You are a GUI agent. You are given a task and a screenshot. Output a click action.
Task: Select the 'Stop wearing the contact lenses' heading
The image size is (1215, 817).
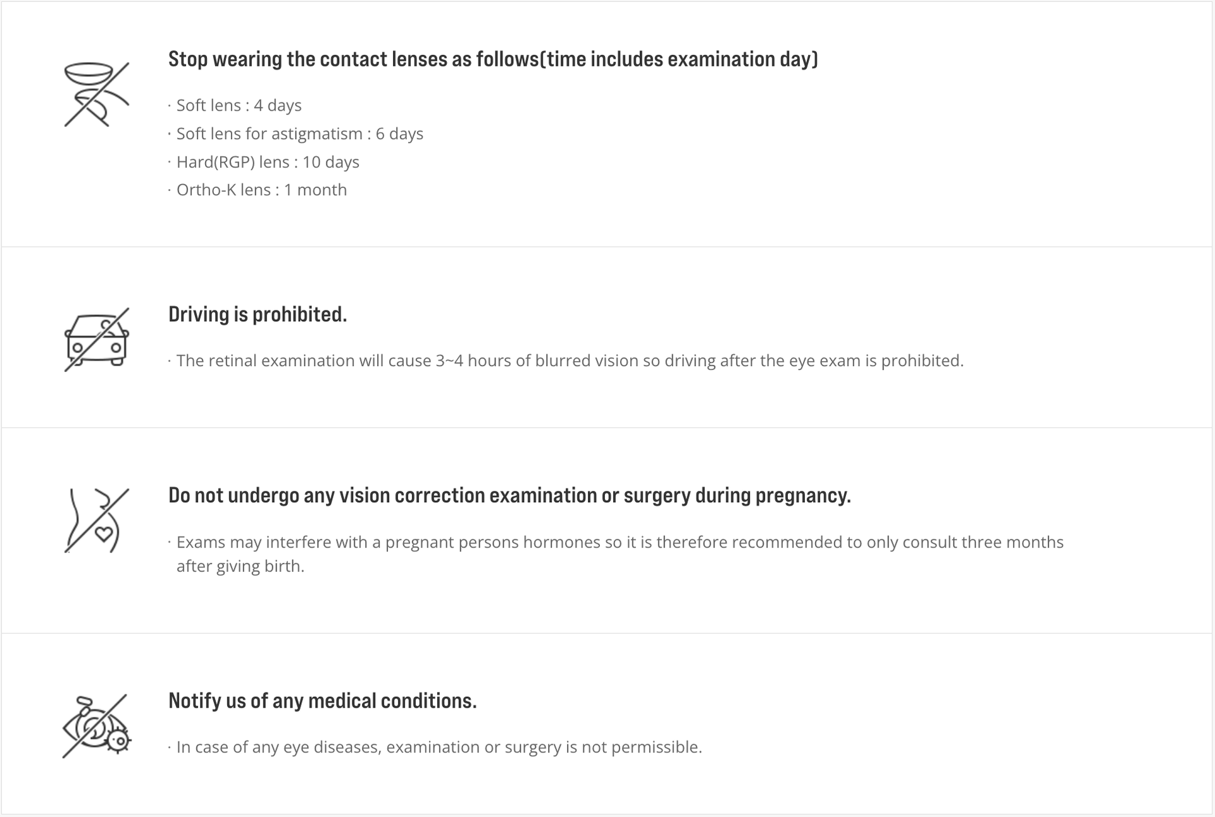(493, 59)
